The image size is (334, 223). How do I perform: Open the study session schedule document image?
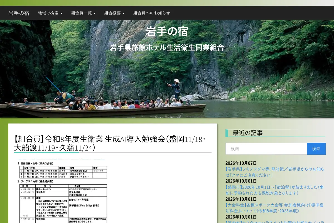pos(63,191)
